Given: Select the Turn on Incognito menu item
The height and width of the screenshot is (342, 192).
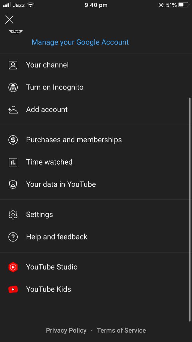Looking at the screenshot, I should click(x=96, y=87).
